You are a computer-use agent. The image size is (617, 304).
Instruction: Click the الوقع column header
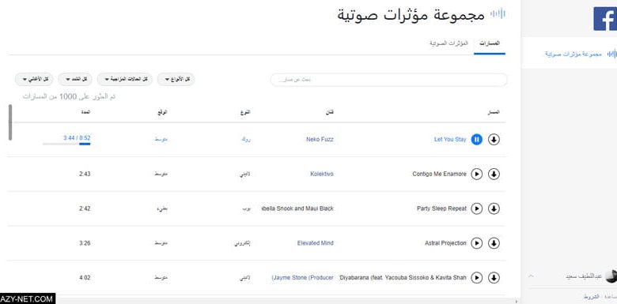tap(162, 112)
